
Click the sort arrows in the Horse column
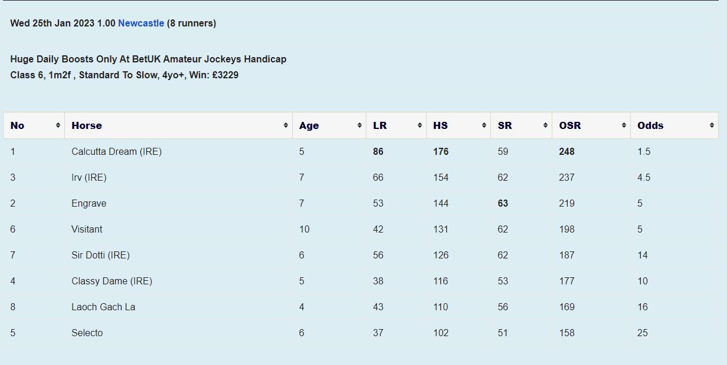(286, 125)
